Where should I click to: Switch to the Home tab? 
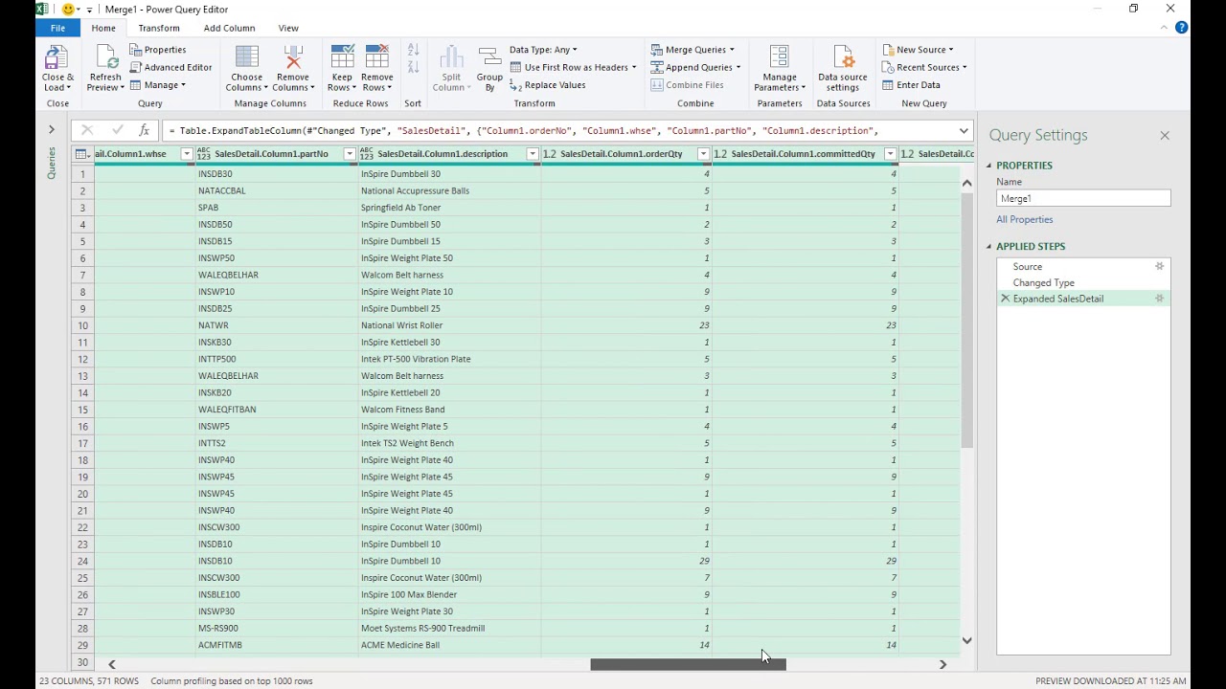[x=103, y=28]
